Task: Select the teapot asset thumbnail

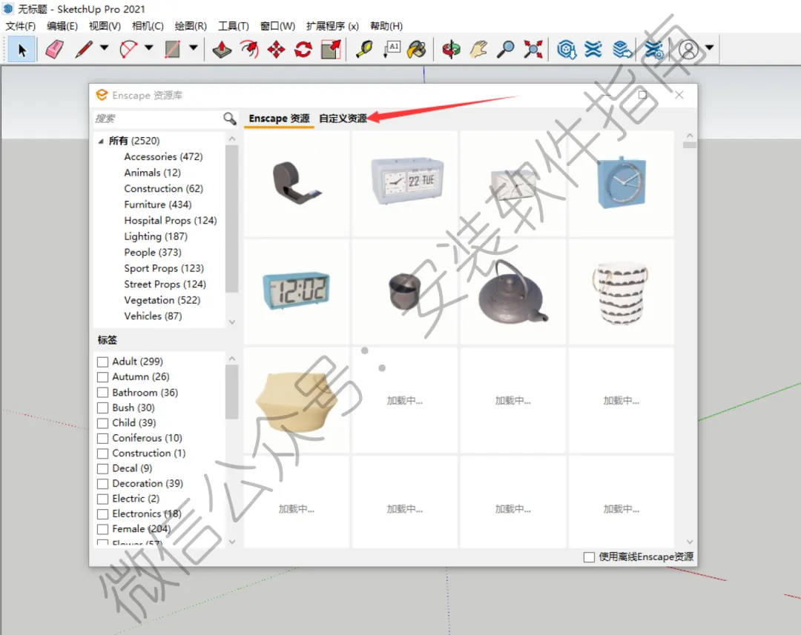Action: pos(513,293)
